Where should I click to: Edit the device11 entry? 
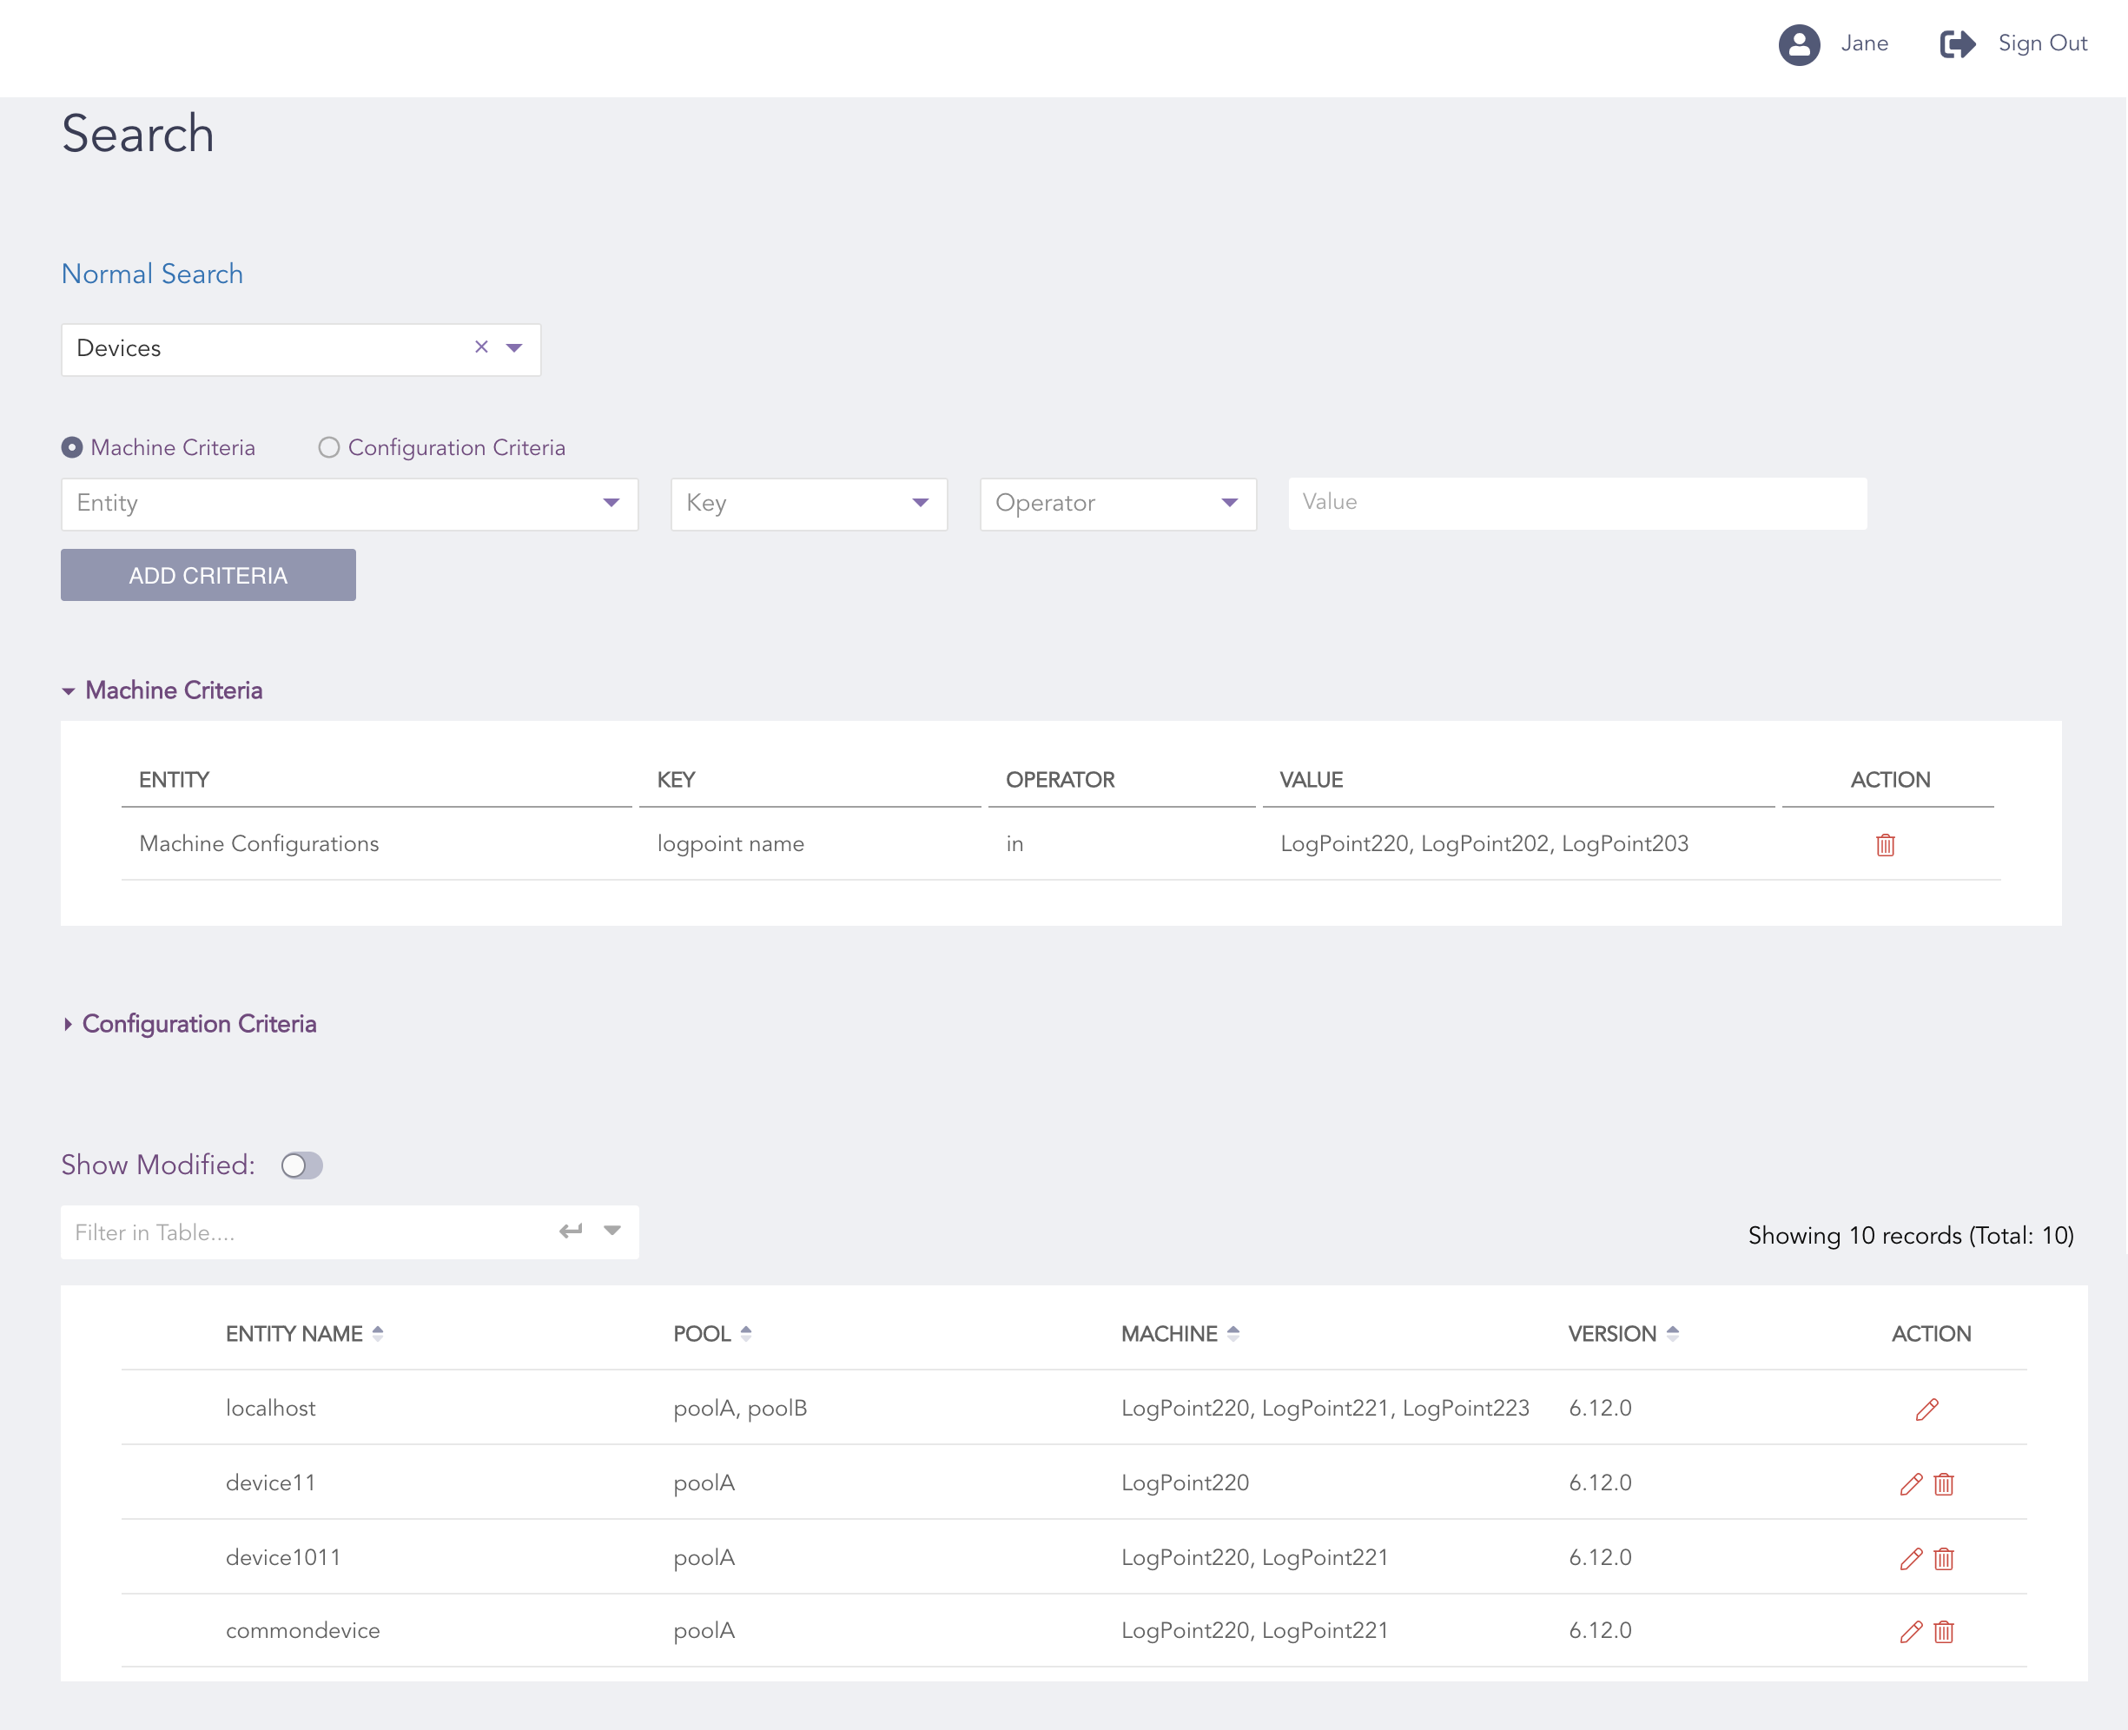1910,1484
